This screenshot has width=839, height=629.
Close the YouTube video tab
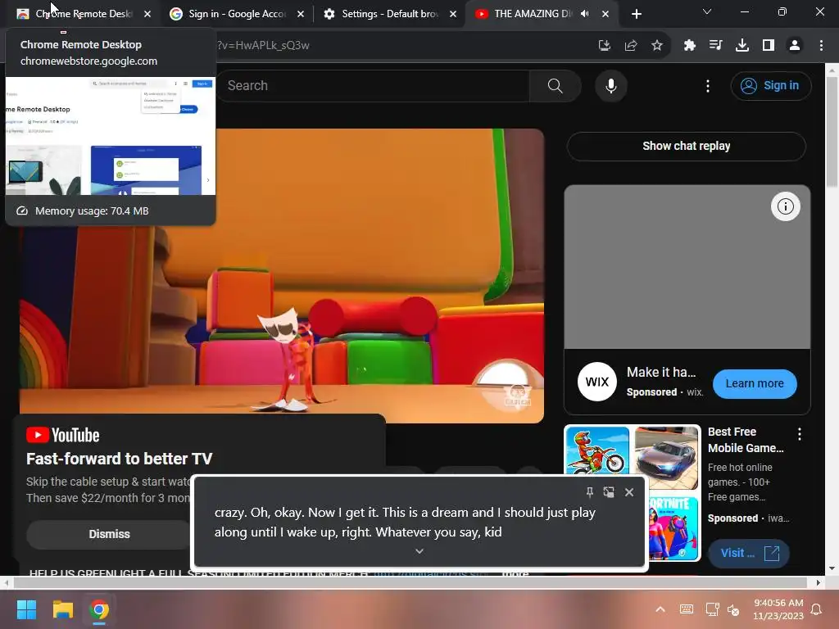tap(605, 14)
